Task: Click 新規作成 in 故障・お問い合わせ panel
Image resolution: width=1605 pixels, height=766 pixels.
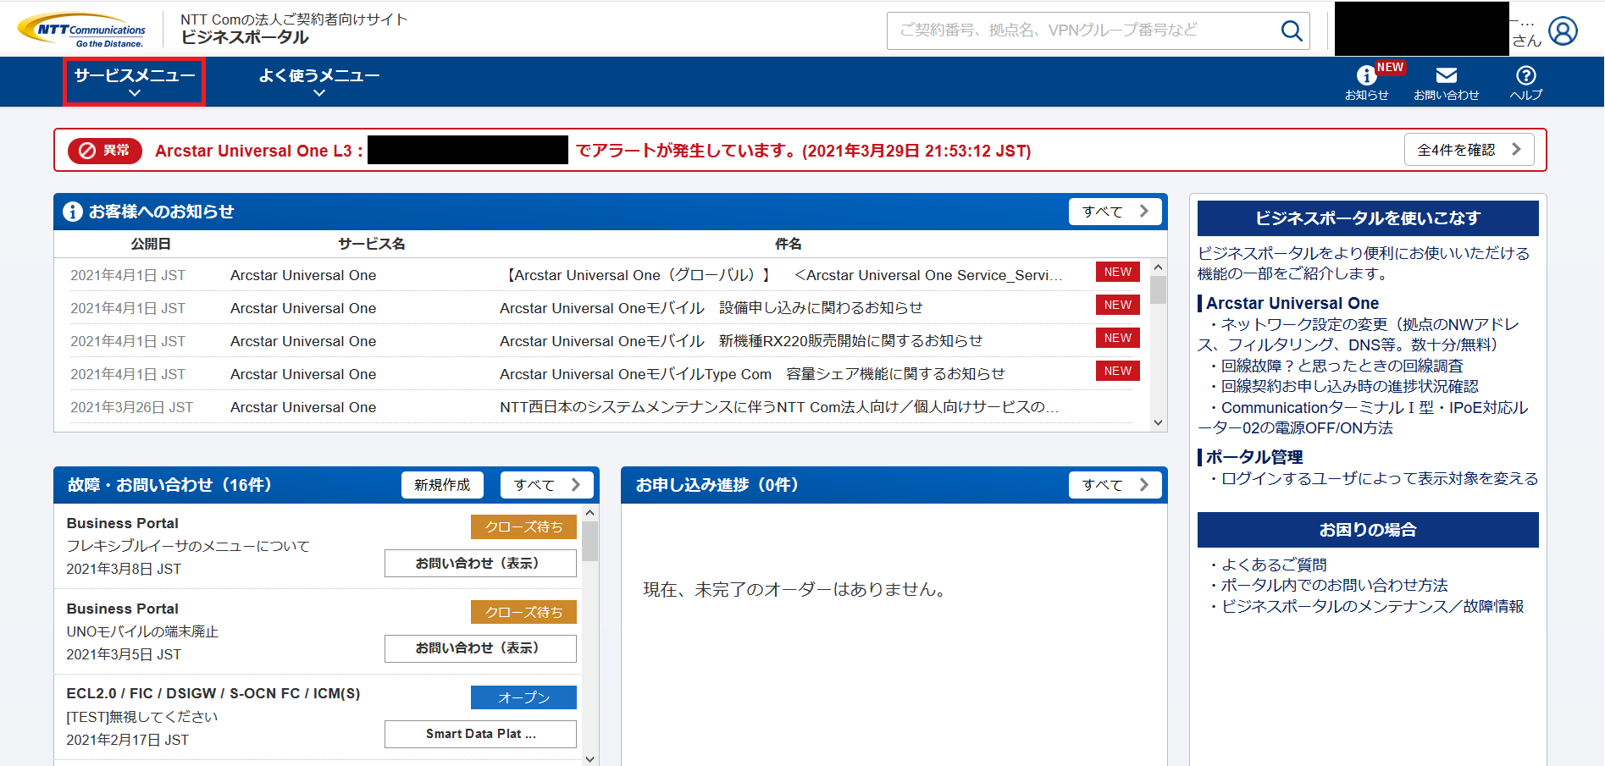Action: [442, 485]
